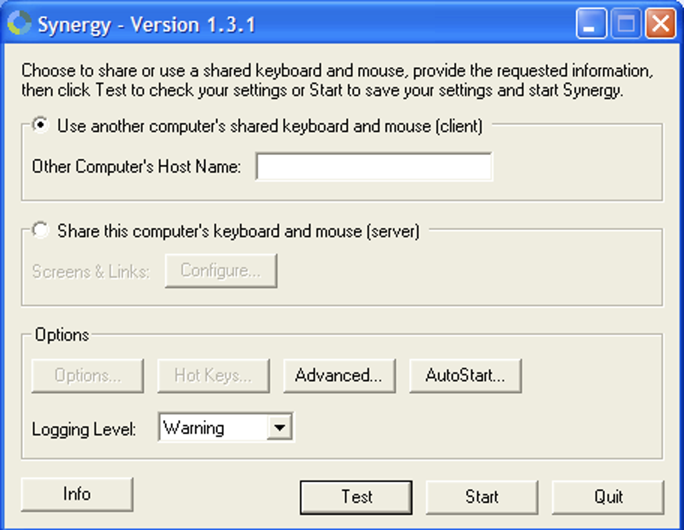684x530 pixels.
Task: Quit the application with Quit button
Action: pyautogui.click(x=608, y=497)
